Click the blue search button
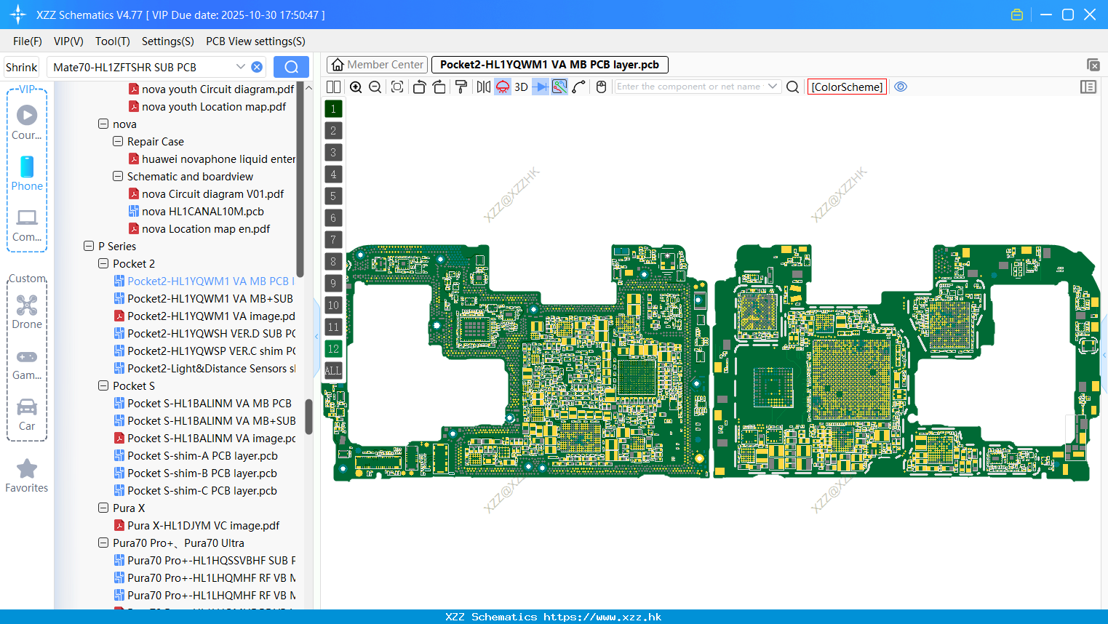1108x624 pixels. 291,67
